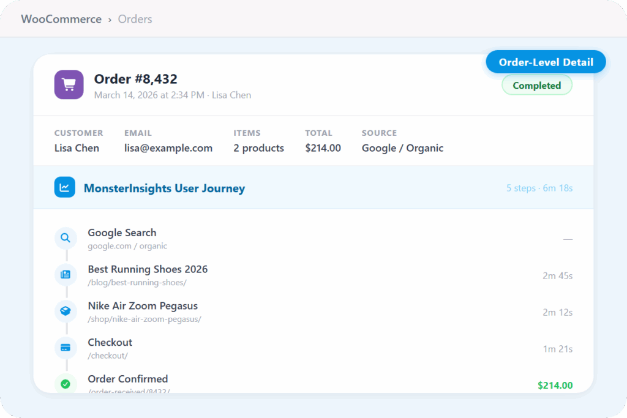Click the Order-Level Detail badge

tap(546, 62)
